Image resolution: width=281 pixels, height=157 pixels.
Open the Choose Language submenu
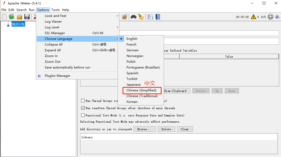pyautogui.click(x=78, y=39)
